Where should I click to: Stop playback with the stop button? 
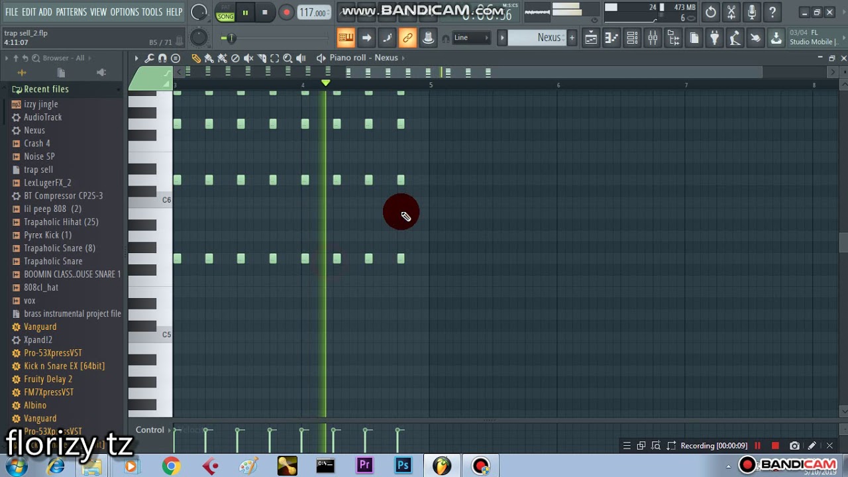pos(264,13)
